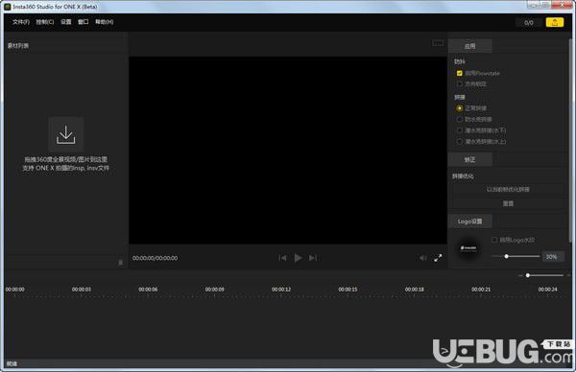576x372 pixels.
Task: Enable the direction lock checkbox
Action: point(459,84)
